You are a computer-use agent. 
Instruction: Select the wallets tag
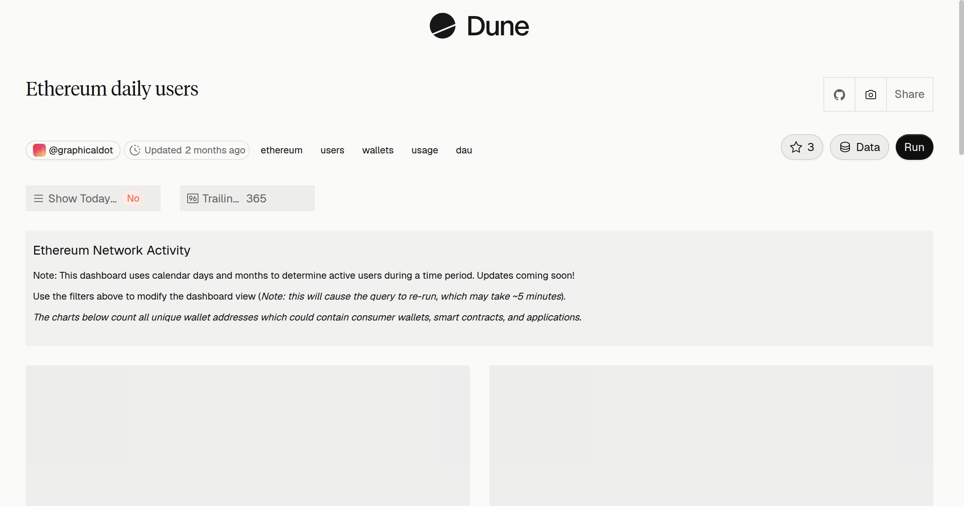pos(378,150)
